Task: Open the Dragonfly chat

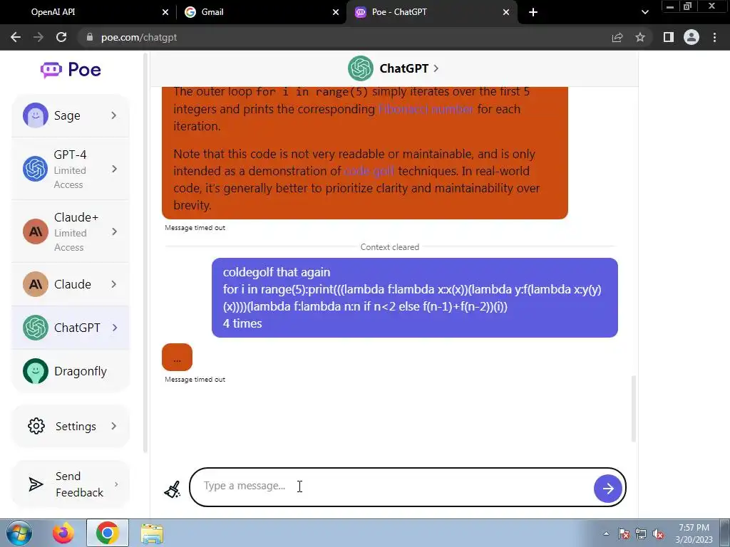Action: (x=71, y=371)
